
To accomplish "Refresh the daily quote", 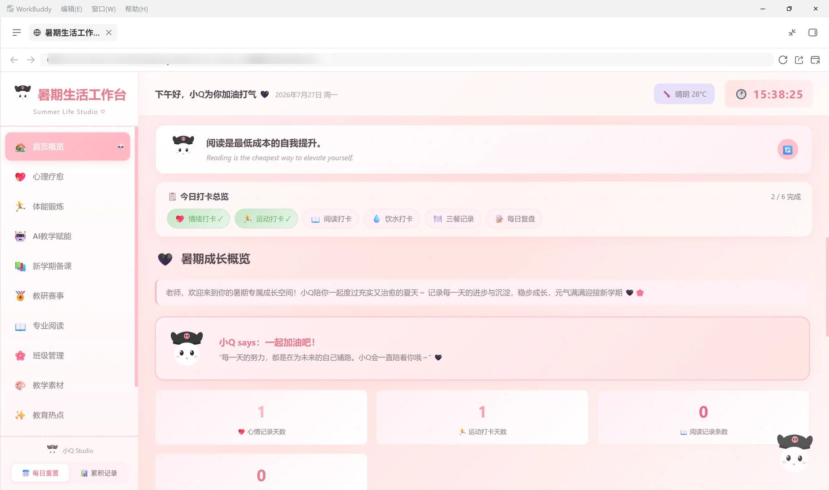I will [788, 150].
